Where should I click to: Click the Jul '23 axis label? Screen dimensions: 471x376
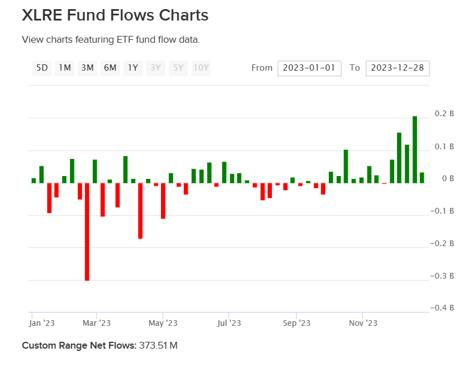click(230, 322)
